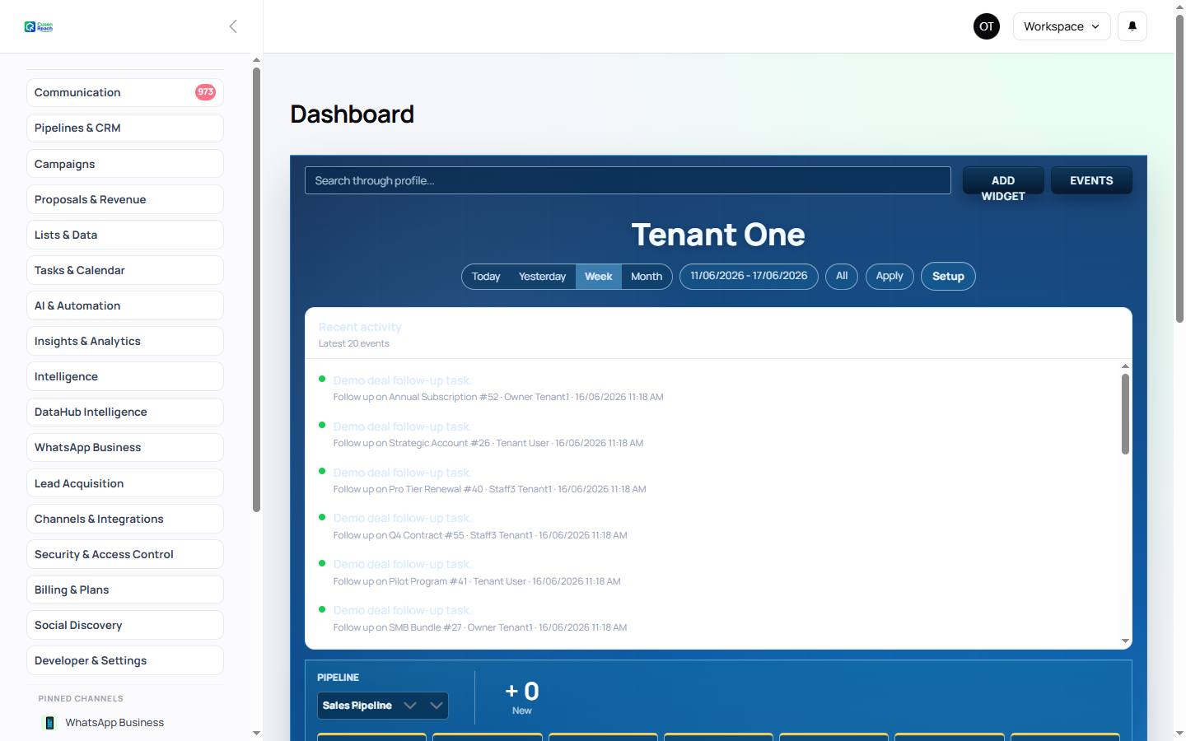Open Insights & Analytics
This screenshot has width=1186, height=741.
pos(125,341)
